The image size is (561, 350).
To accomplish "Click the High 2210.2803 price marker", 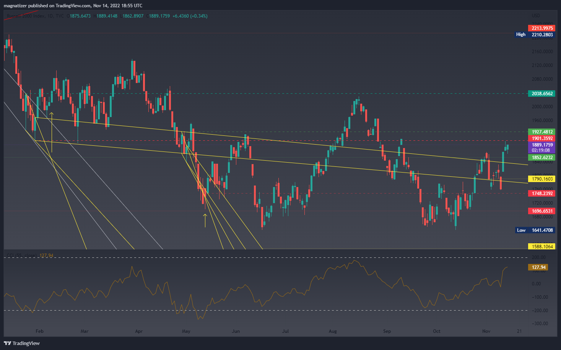I will coord(534,34).
